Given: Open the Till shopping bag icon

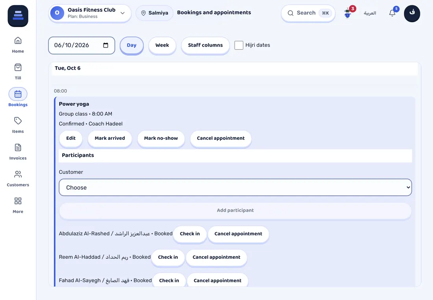Looking at the screenshot, I should (x=18, y=68).
